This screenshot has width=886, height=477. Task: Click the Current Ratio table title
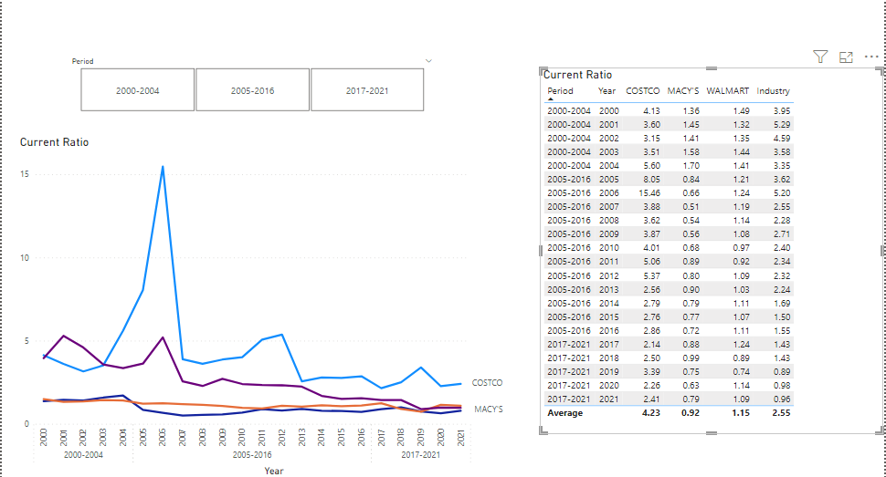coord(577,75)
